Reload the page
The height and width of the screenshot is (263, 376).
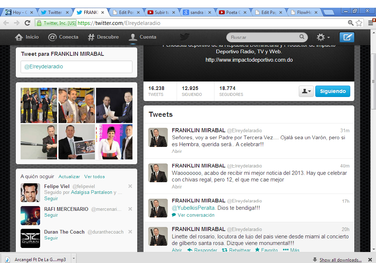[27, 23]
